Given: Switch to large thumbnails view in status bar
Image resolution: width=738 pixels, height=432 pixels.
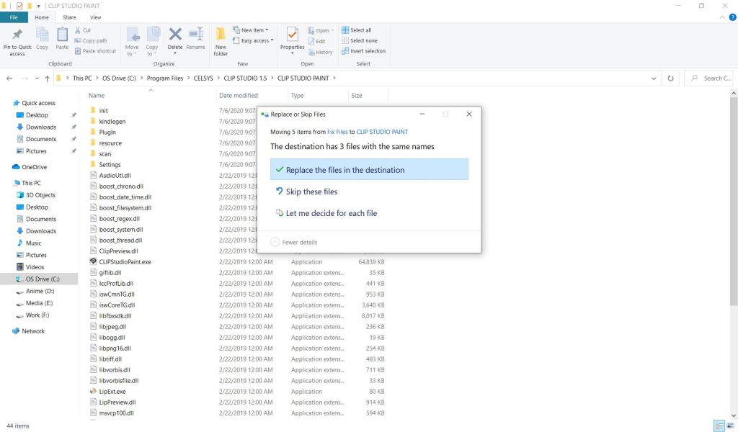Looking at the screenshot, I should 729,426.
